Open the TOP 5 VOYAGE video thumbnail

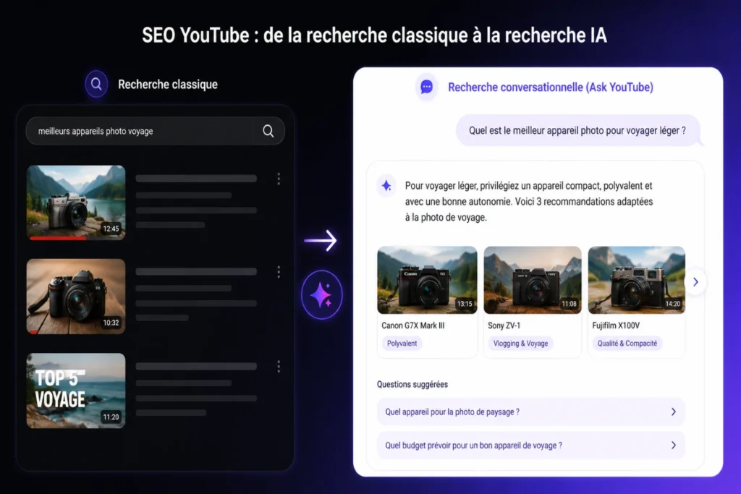(76, 391)
